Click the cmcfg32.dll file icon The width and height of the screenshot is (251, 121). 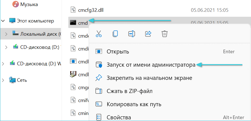pyautogui.click(x=73, y=10)
